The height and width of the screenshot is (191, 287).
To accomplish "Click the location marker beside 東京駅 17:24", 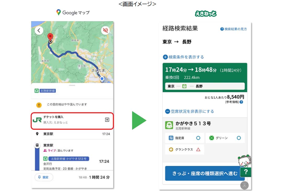I will click(37, 134).
